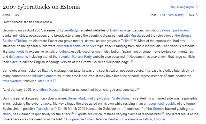Open the cyberattacks link
The width and height of the screenshot is (206, 124).
coord(69,30)
